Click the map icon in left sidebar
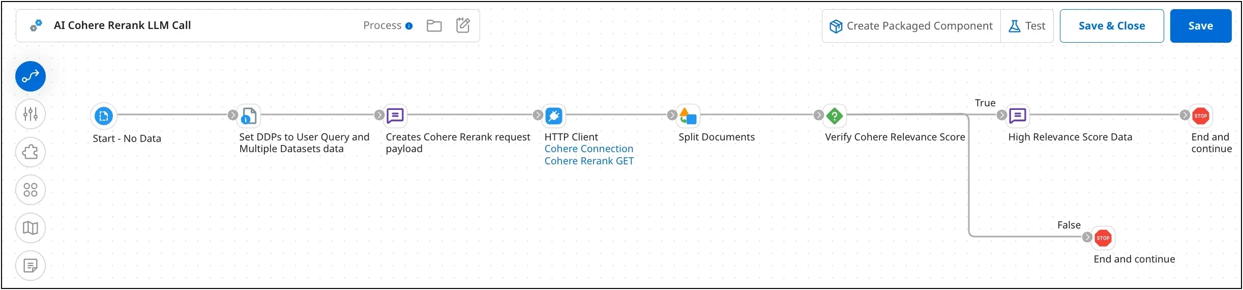Viewport: 1243px width, 290px height. (31, 228)
